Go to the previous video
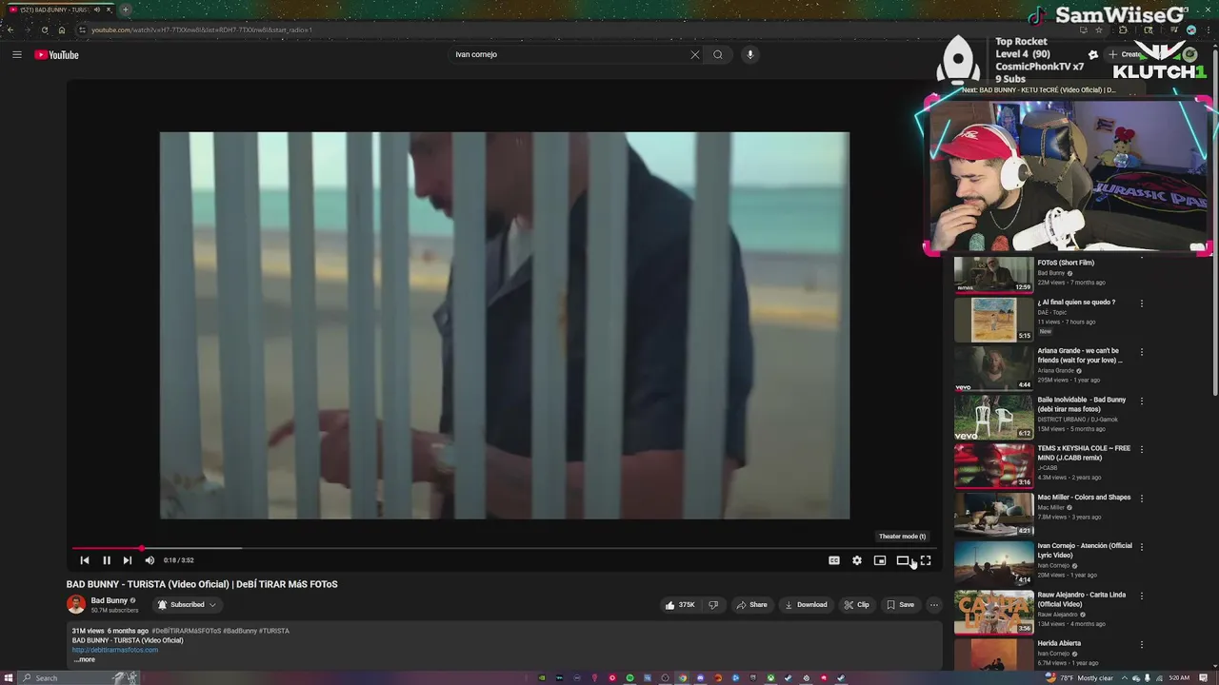This screenshot has width=1219, height=685. [85, 560]
